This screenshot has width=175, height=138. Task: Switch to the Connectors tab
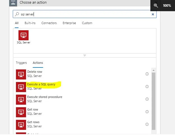click(x=49, y=23)
